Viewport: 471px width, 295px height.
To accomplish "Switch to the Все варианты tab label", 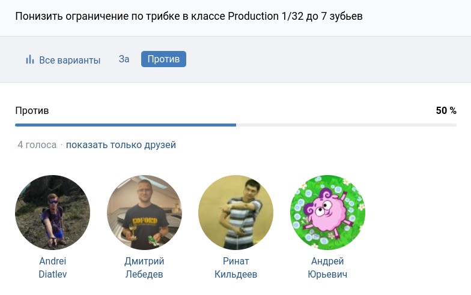I will (70, 60).
